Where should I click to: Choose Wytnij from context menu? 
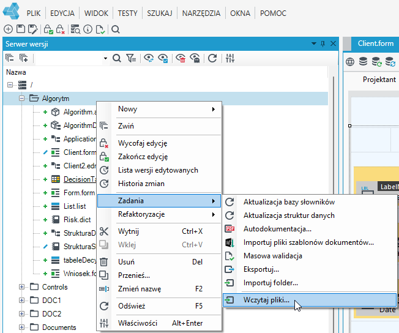click(159, 231)
